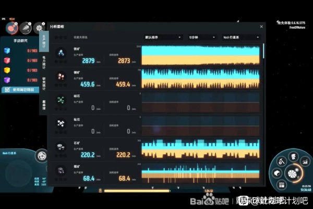This screenshot has width=313, height=209.
Task: Click the statistics panel vertical scrollbar
Action: [x=263, y=51]
